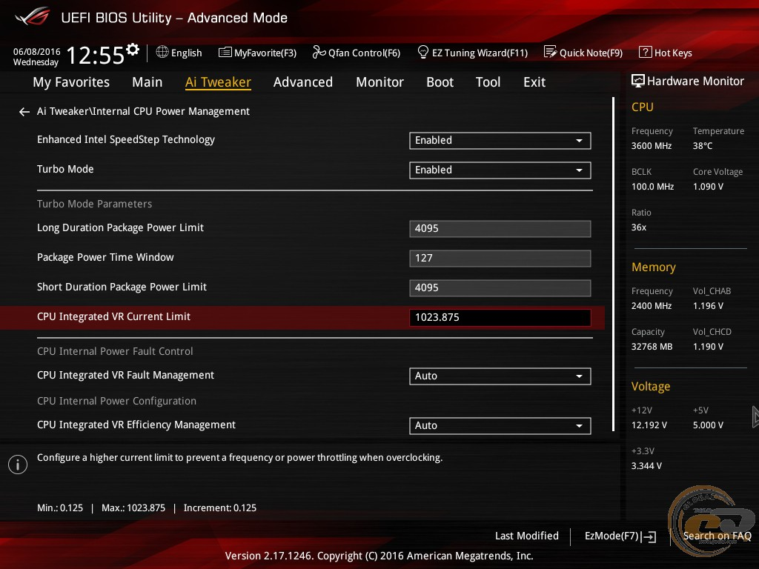Click the 12:55 clock display

click(96, 55)
